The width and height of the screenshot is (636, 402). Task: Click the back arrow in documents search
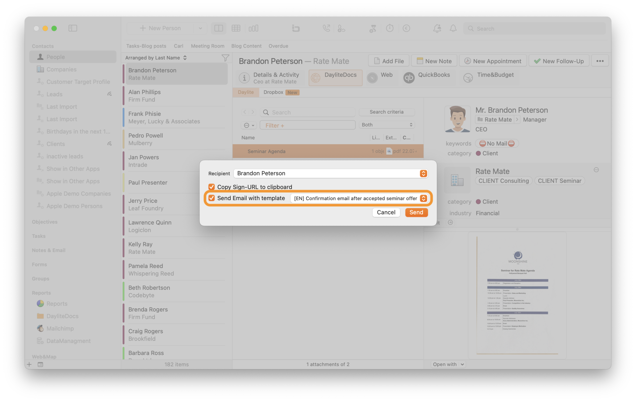(x=245, y=112)
